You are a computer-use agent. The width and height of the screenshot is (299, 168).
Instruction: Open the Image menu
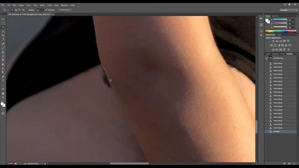[21, 5]
